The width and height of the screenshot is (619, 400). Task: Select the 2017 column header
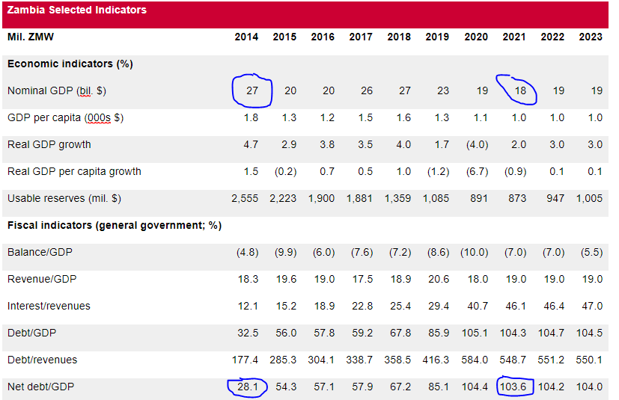(361, 37)
